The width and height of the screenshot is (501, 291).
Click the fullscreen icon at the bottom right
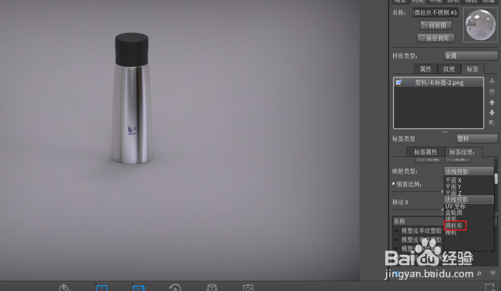(x=490, y=287)
